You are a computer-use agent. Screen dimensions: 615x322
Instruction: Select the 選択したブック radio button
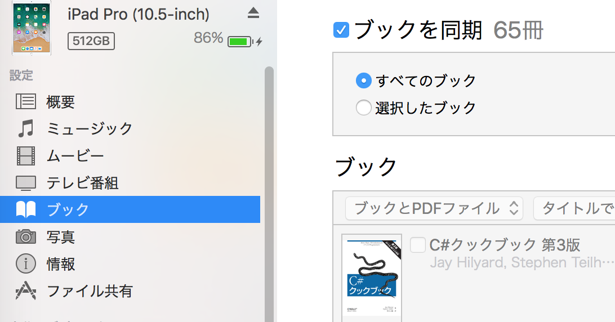pos(364,108)
